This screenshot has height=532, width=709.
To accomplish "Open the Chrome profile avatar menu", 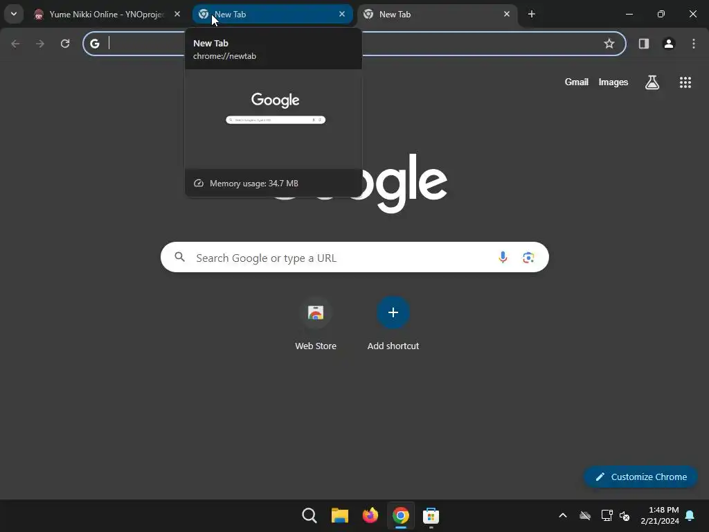I will tap(669, 44).
